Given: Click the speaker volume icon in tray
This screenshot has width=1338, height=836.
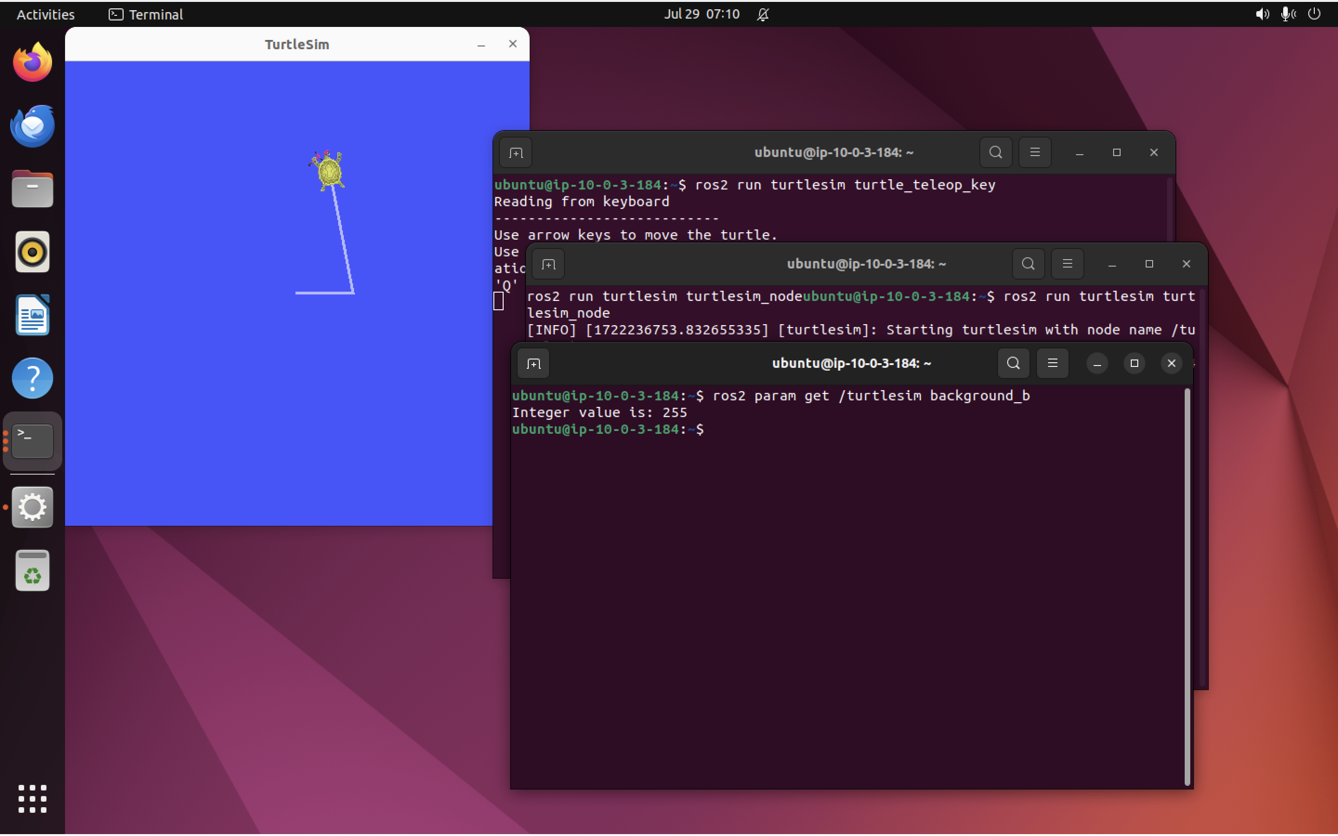Looking at the screenshot, I should point(1262,14).
